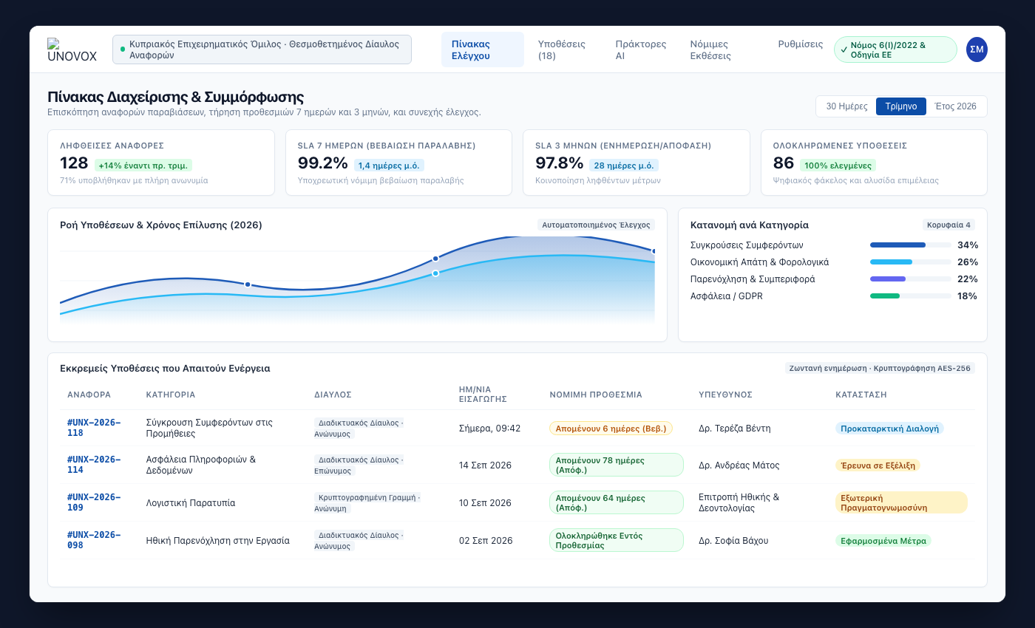The height and width of the screenshot is (628, 1035).
Task: Click the Απομένουν 78 ημέρες deadline badge
Action: pyautogui.click(x=617, y=465)
